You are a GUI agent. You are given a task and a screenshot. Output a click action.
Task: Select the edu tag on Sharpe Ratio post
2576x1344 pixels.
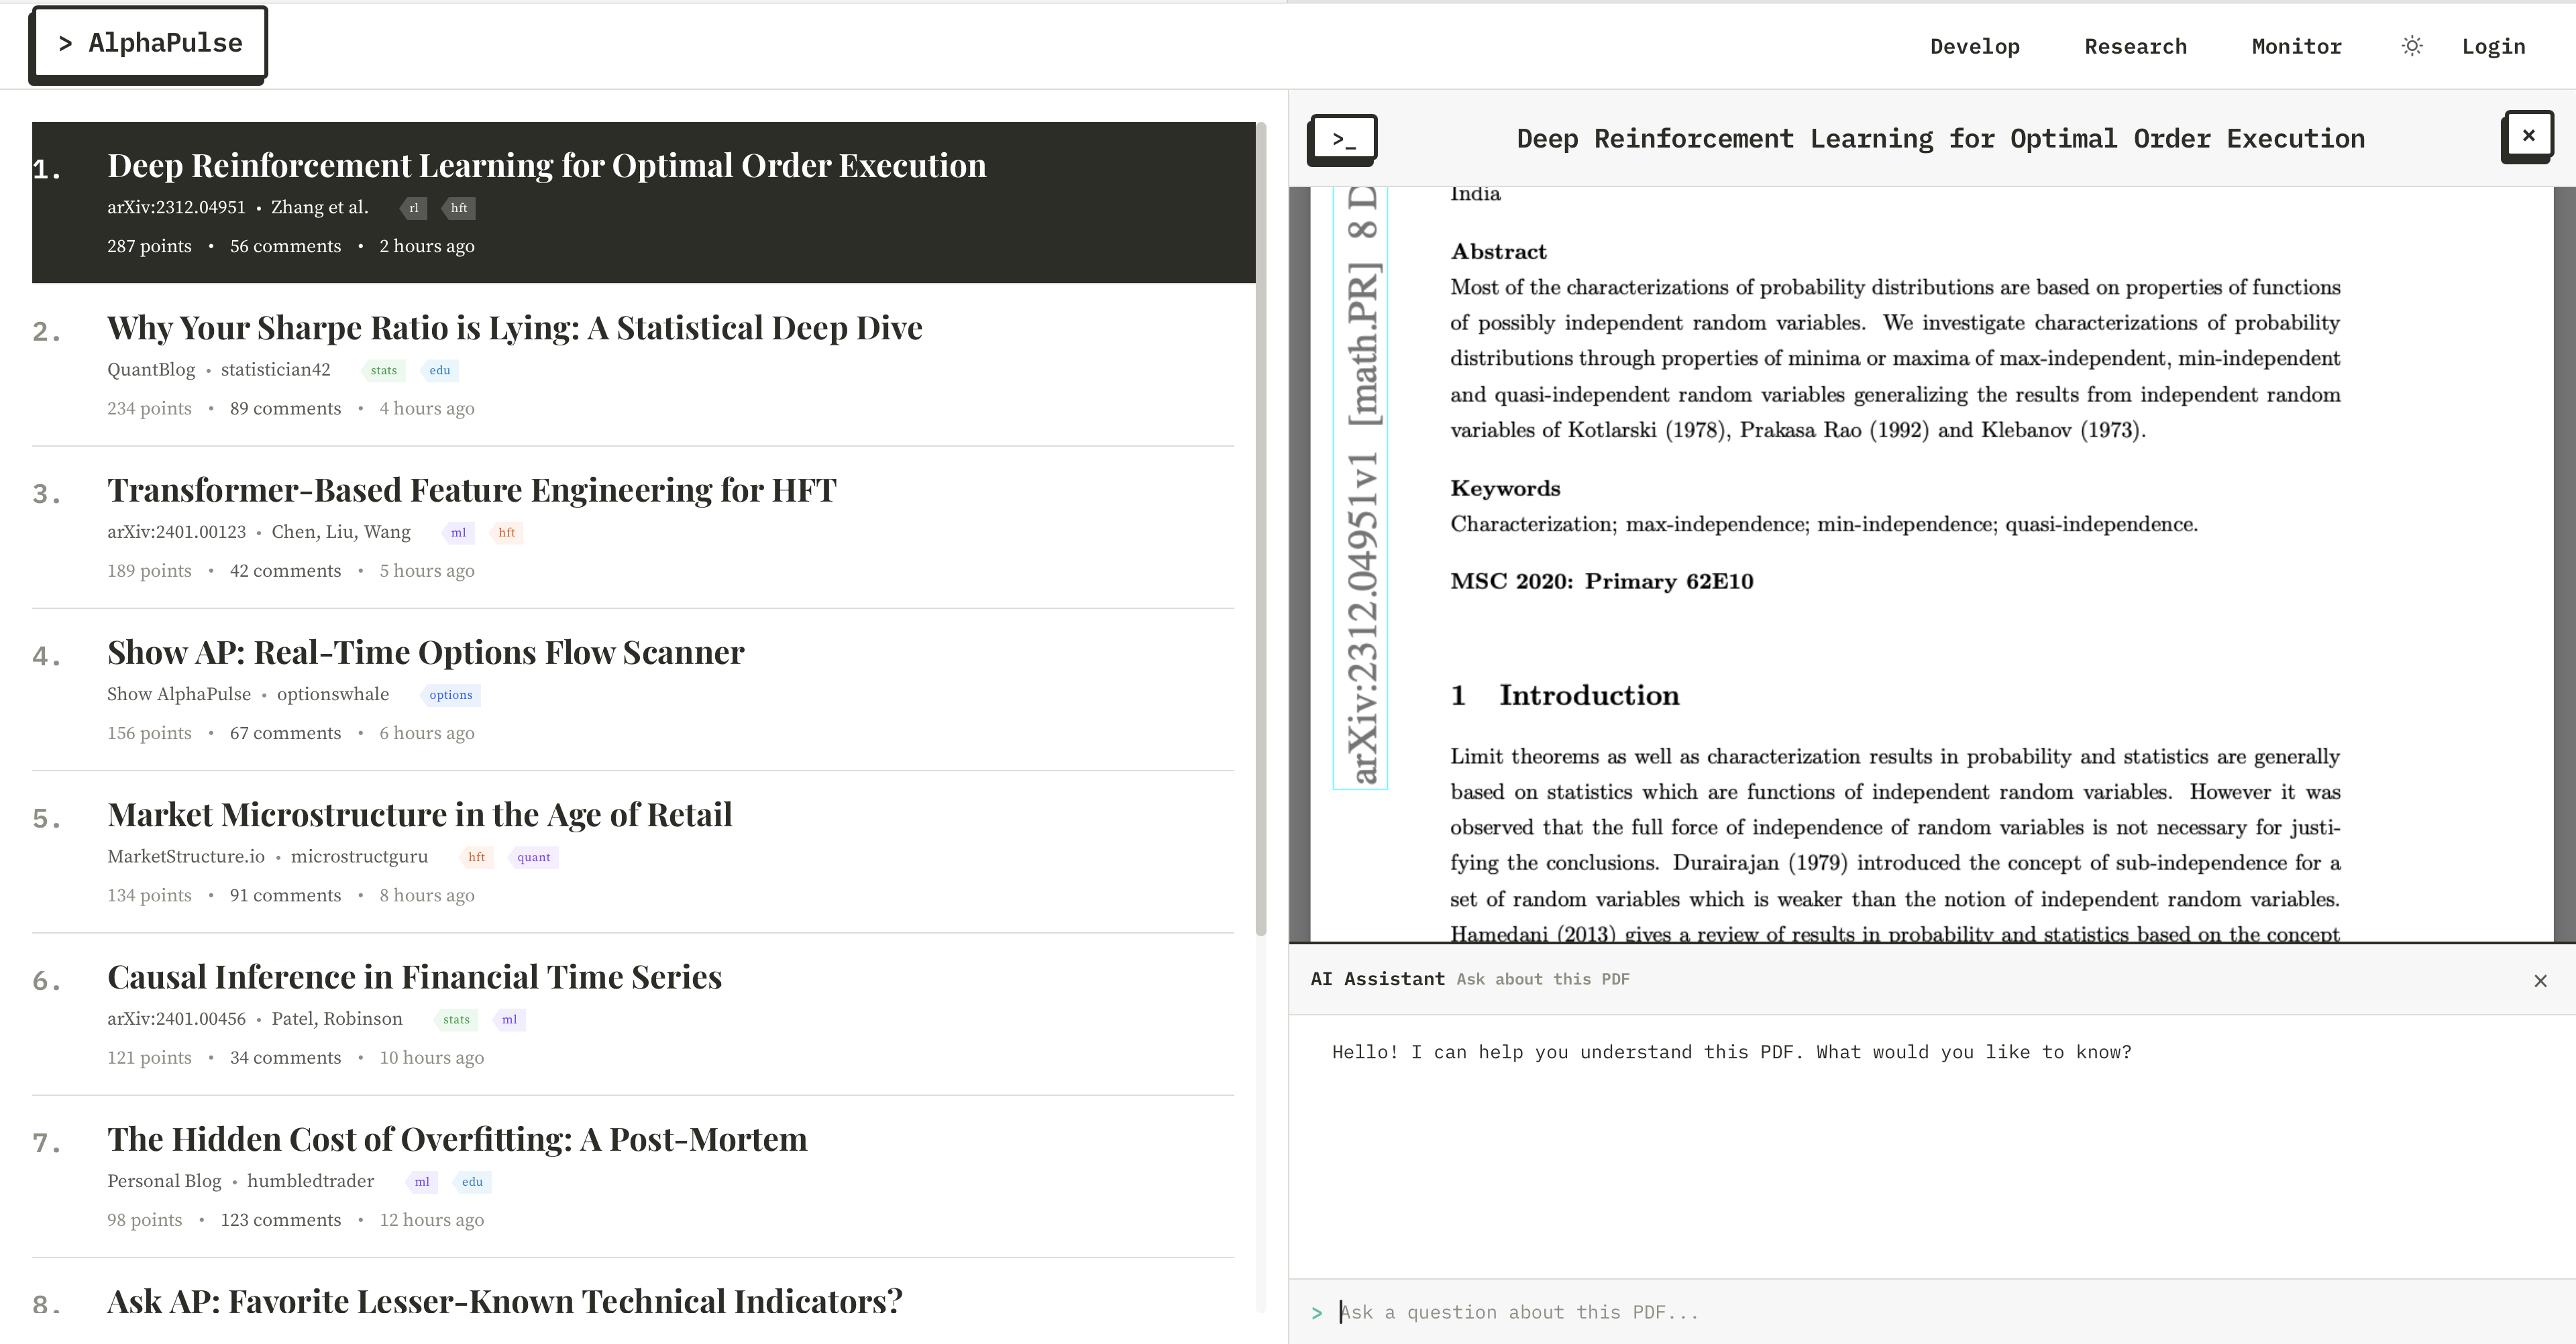439,370
